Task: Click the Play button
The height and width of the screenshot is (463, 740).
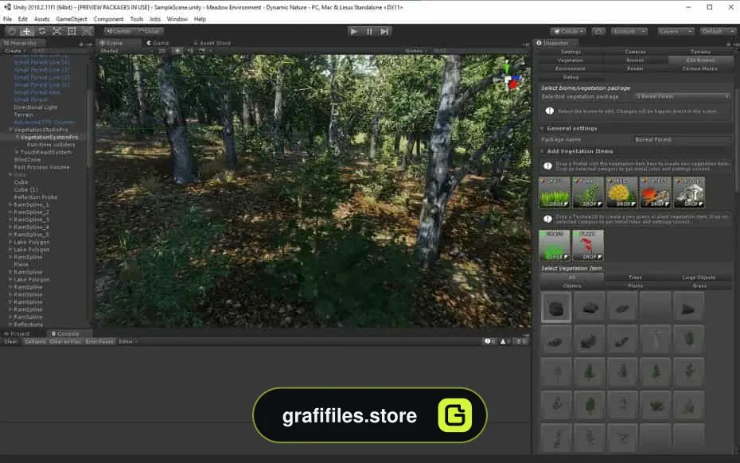Action: tap(353, 32)
